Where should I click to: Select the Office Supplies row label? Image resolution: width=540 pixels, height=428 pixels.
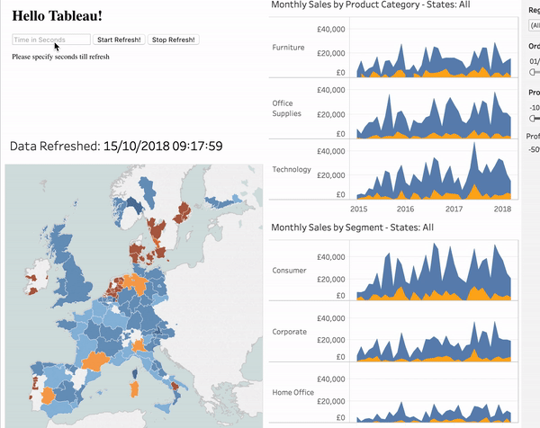click(x=286, y=109)
